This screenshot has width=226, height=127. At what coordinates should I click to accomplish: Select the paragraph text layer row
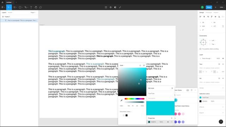(x=19, y=20)
